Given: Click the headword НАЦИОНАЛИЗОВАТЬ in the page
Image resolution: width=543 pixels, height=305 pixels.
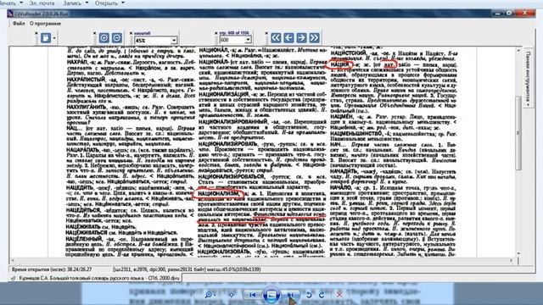Looking at the screenshot, I should pos(224,251).
